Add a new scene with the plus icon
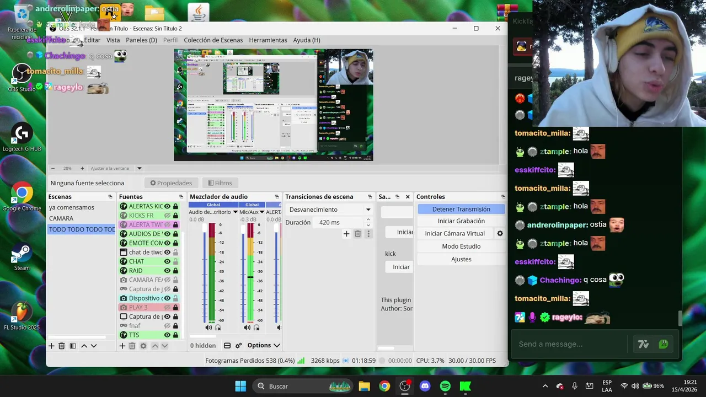706x397 pixels. [51, 346]
